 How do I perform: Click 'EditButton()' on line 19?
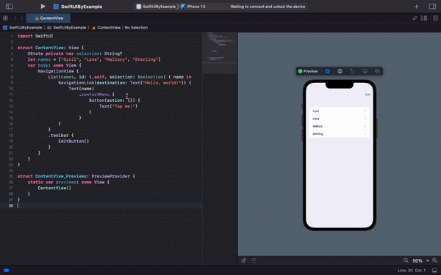tap(73, 141)
